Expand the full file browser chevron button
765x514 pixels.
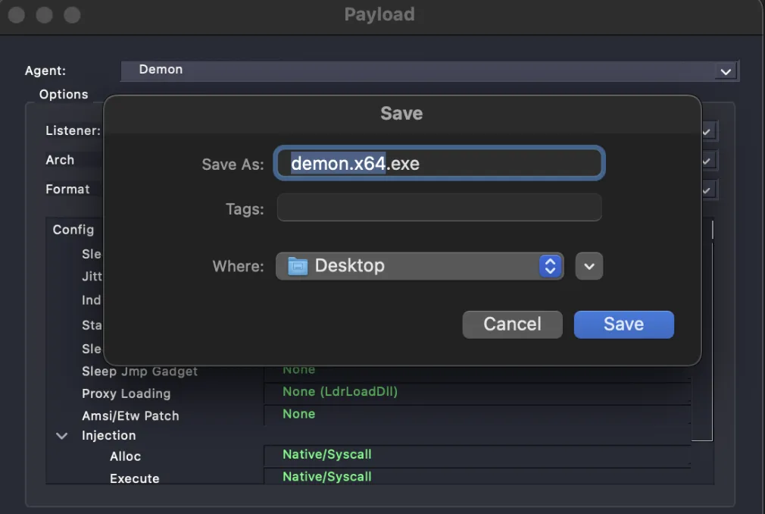pyautogui.click(x=589, y=266)
